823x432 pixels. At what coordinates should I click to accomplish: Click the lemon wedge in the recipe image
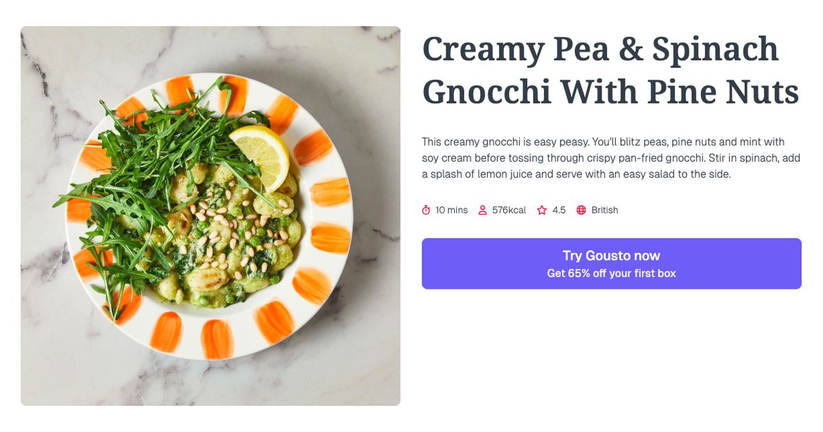[x=263, y=154]
